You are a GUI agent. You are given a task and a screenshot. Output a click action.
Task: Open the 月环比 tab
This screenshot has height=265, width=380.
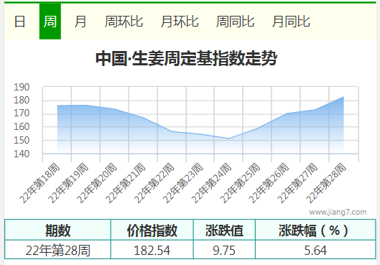coord(180,22)
